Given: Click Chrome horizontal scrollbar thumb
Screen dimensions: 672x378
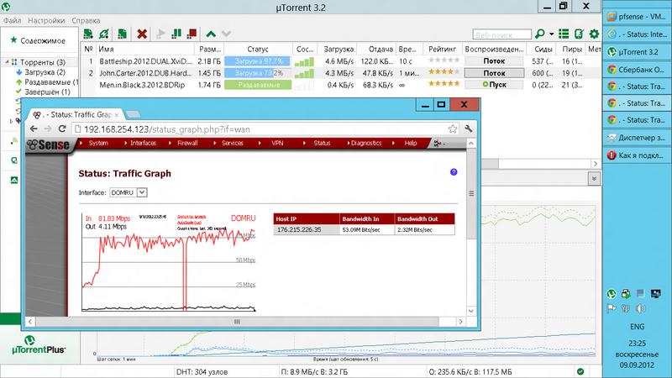Looking at the screenshot, I should click(x=237, y=322).
